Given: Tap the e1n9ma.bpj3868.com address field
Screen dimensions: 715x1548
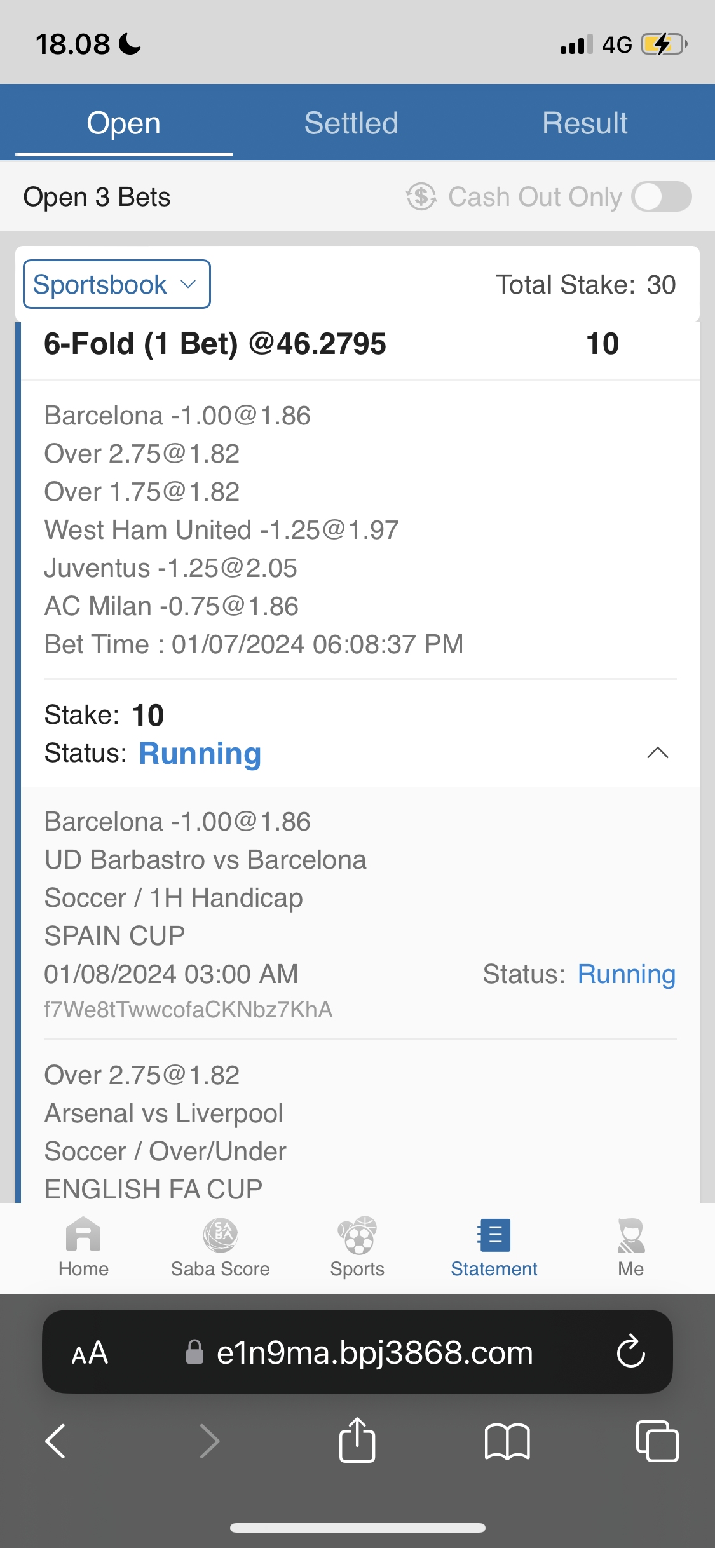Looking at the screenshot, I should 374,1352.
